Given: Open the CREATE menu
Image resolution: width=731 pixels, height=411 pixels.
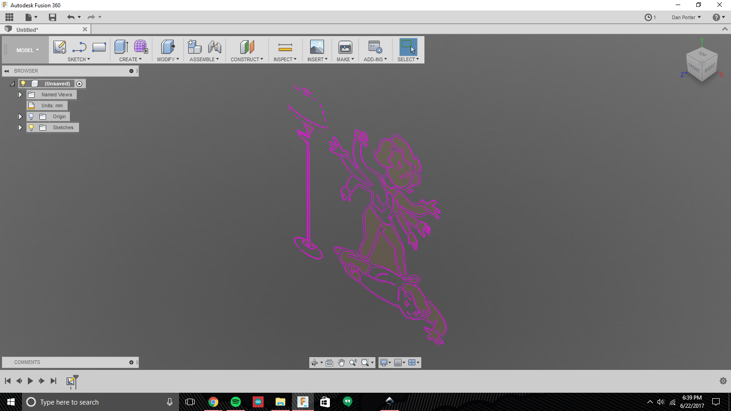Looking at the screenshot, I should [x=130, y=59].
